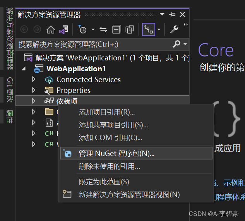The height and width of the screenshot is (221, 245).
Task: Expand the first C# file node
Action: pyautogui.click(x=33, y=133)
